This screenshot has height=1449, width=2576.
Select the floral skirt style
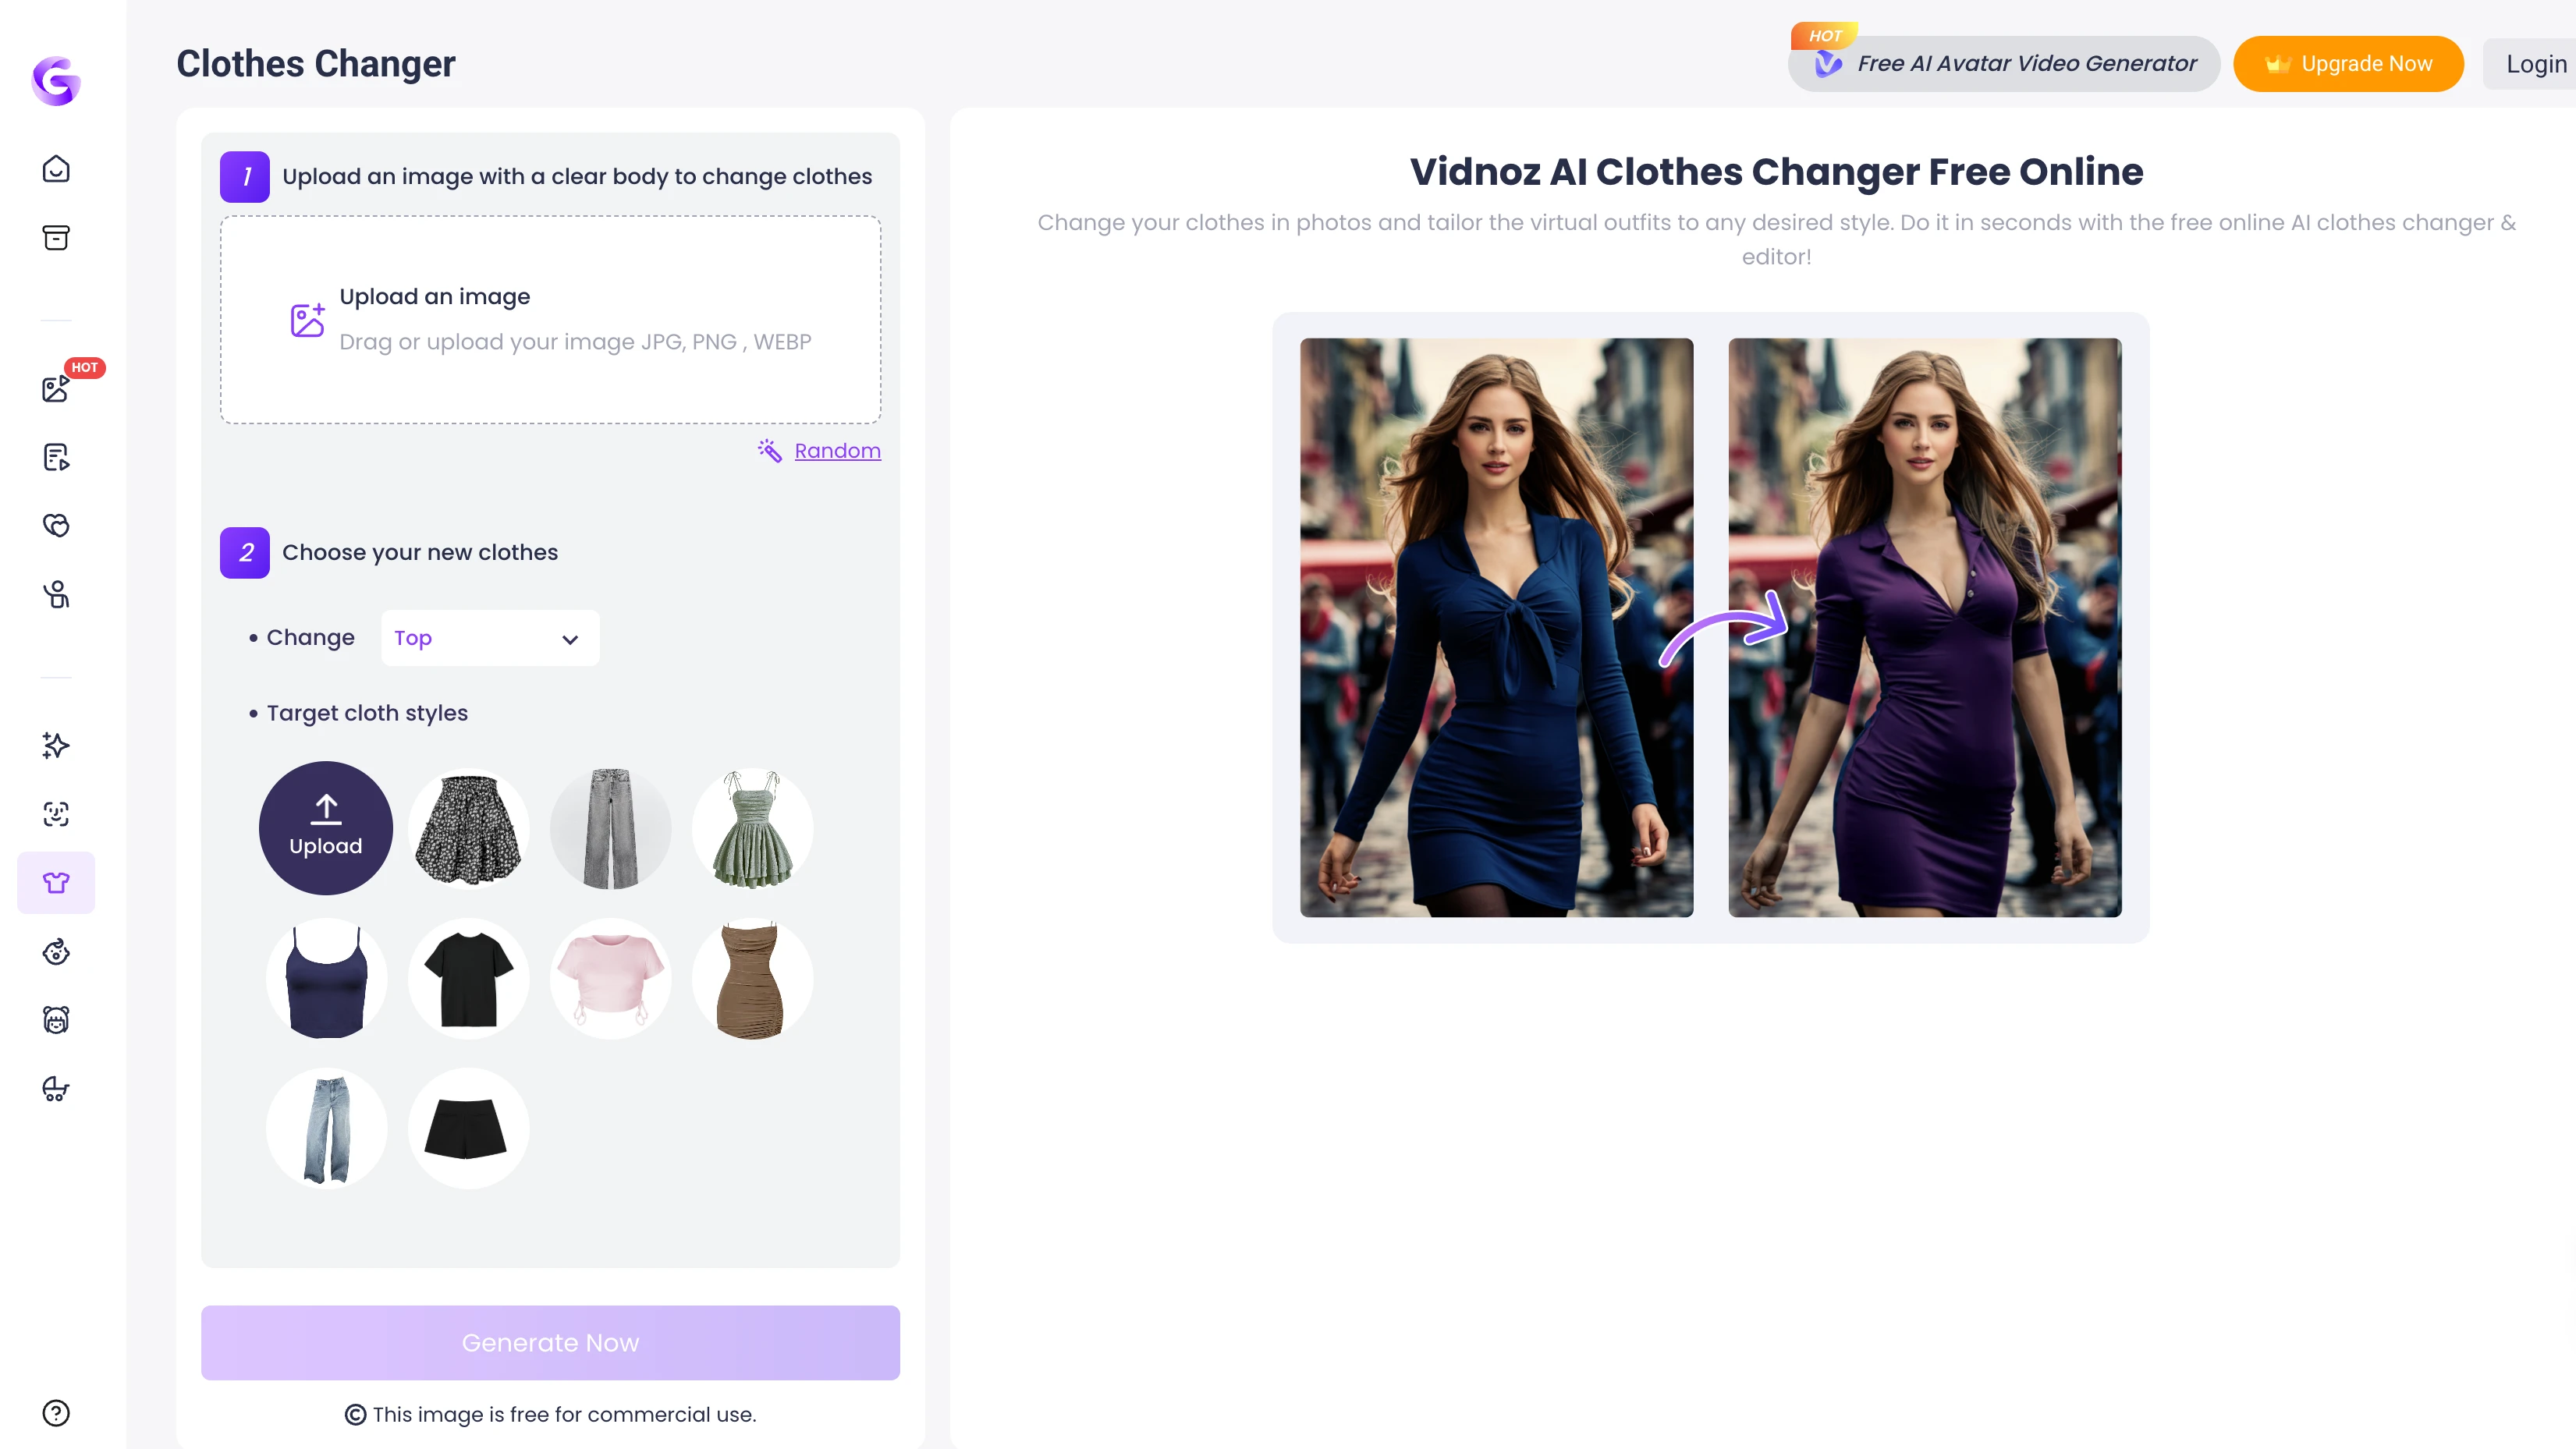(468, 828)
